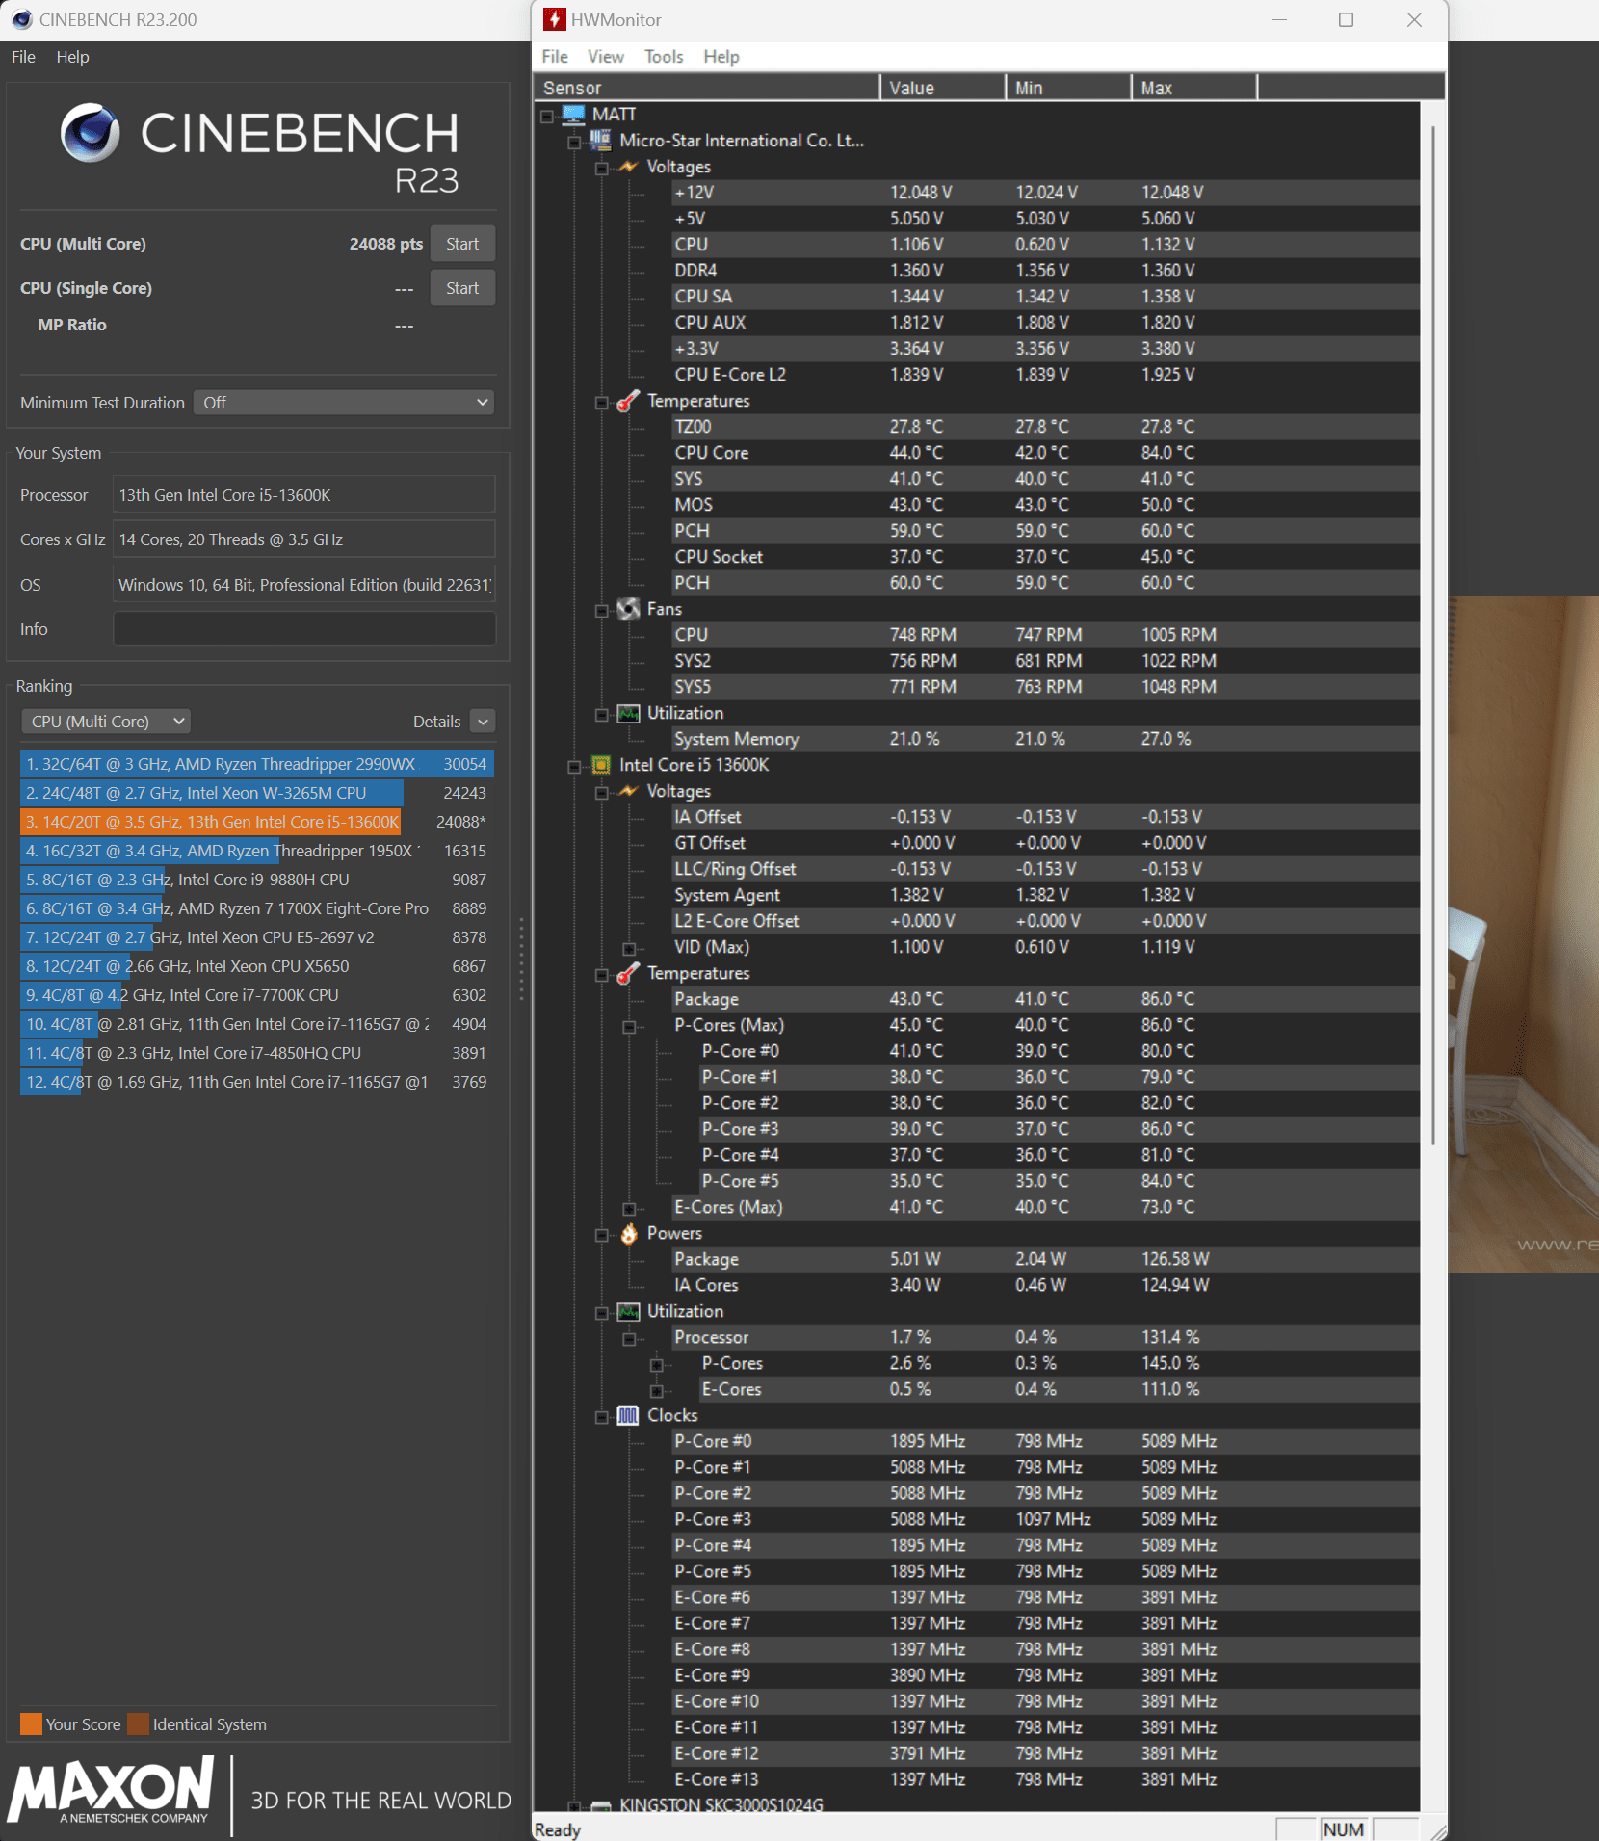
Task: Click the Processor field 13th Gen Intel
Action: point(304,495)
